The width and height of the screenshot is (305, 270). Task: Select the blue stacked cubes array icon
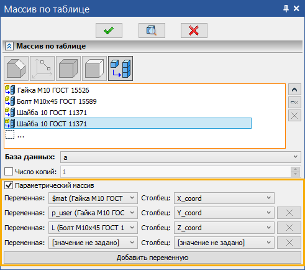click(x=121, y=68)
